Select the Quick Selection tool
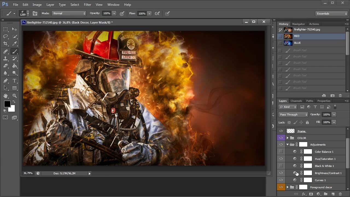350x197 pixels. (x=15, y=36)
